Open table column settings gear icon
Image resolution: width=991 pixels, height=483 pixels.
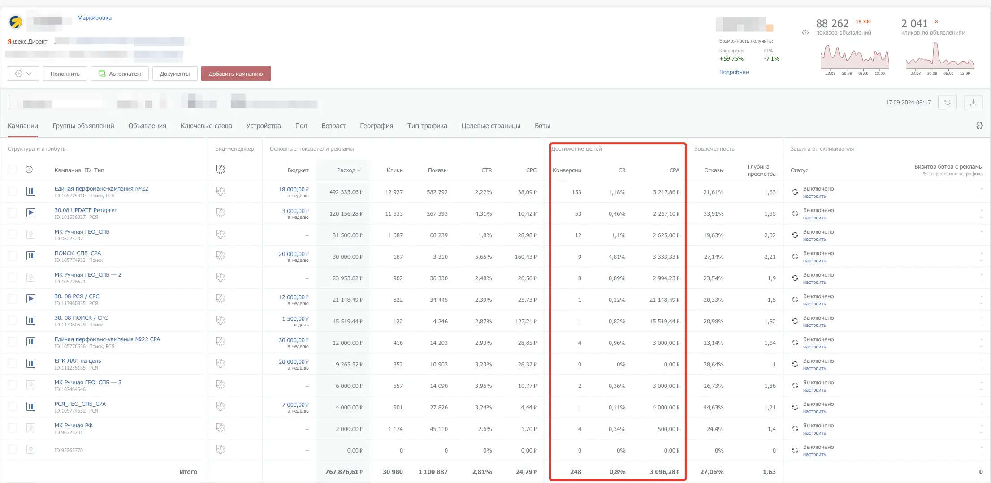(979, 126)
